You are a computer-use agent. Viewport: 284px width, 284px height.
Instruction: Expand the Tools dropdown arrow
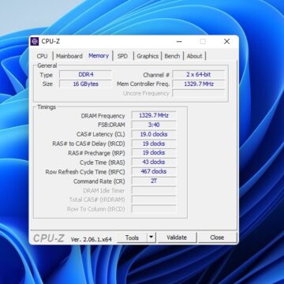point(151,237)
